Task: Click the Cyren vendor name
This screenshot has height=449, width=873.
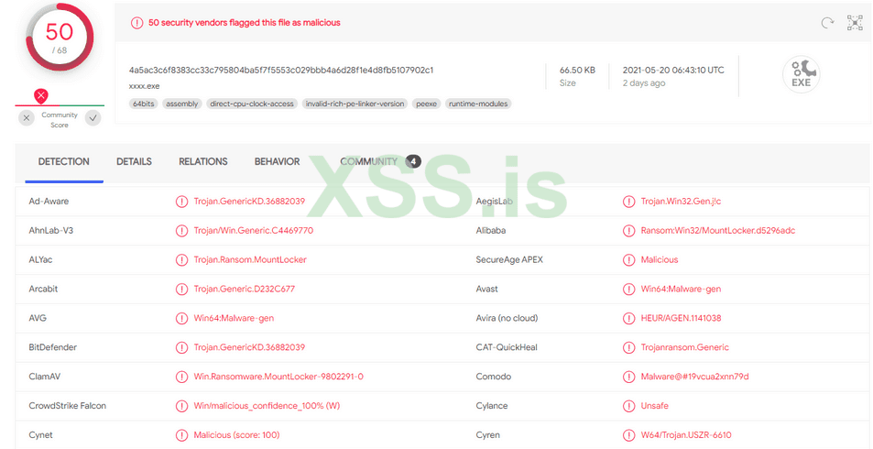Action: pyautogui.click(x=488, y=435)
